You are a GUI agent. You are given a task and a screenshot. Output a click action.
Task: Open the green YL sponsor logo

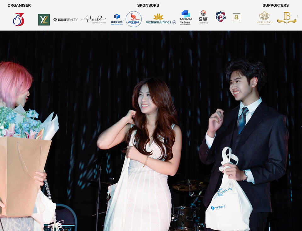click(x=44, y=20)
